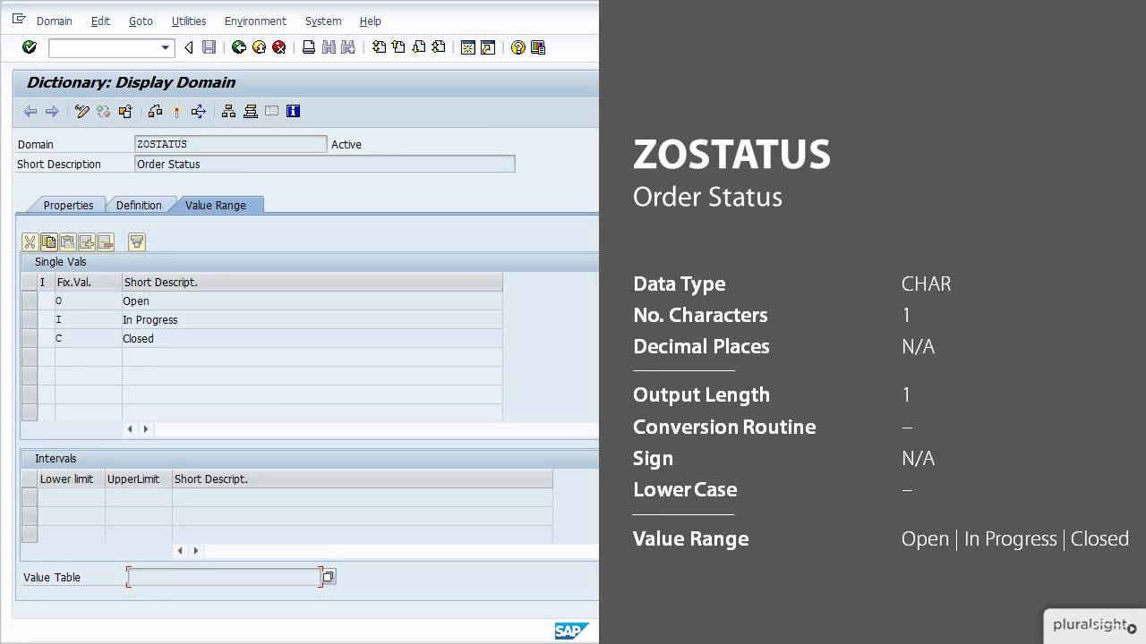Click the Create New Session icon

(x=467, y=47)
